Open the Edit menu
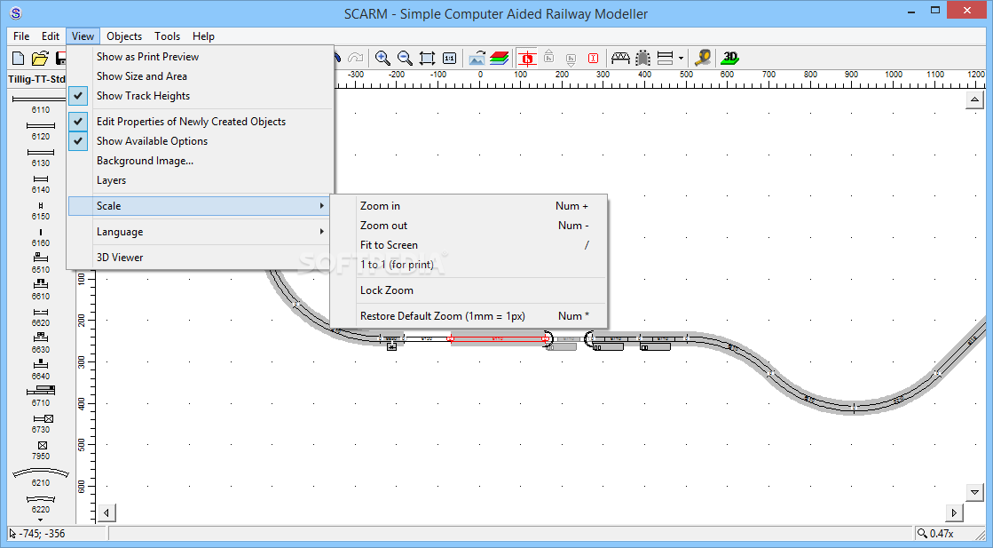Viewport: 993px width, 548px height. (x=51, y=36)
